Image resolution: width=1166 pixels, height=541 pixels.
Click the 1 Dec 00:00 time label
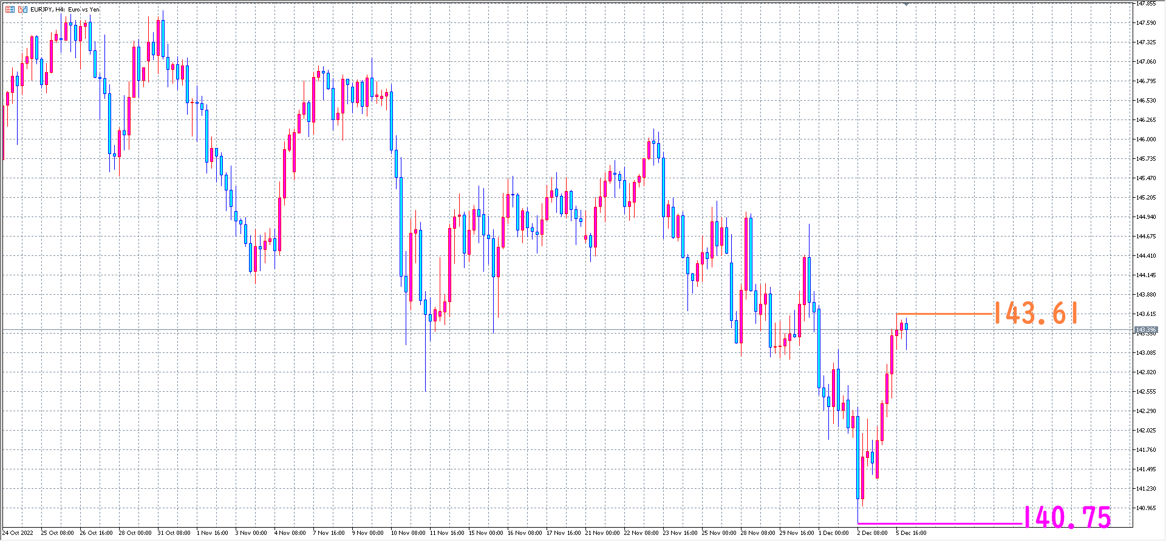click(x=834, y=533)
